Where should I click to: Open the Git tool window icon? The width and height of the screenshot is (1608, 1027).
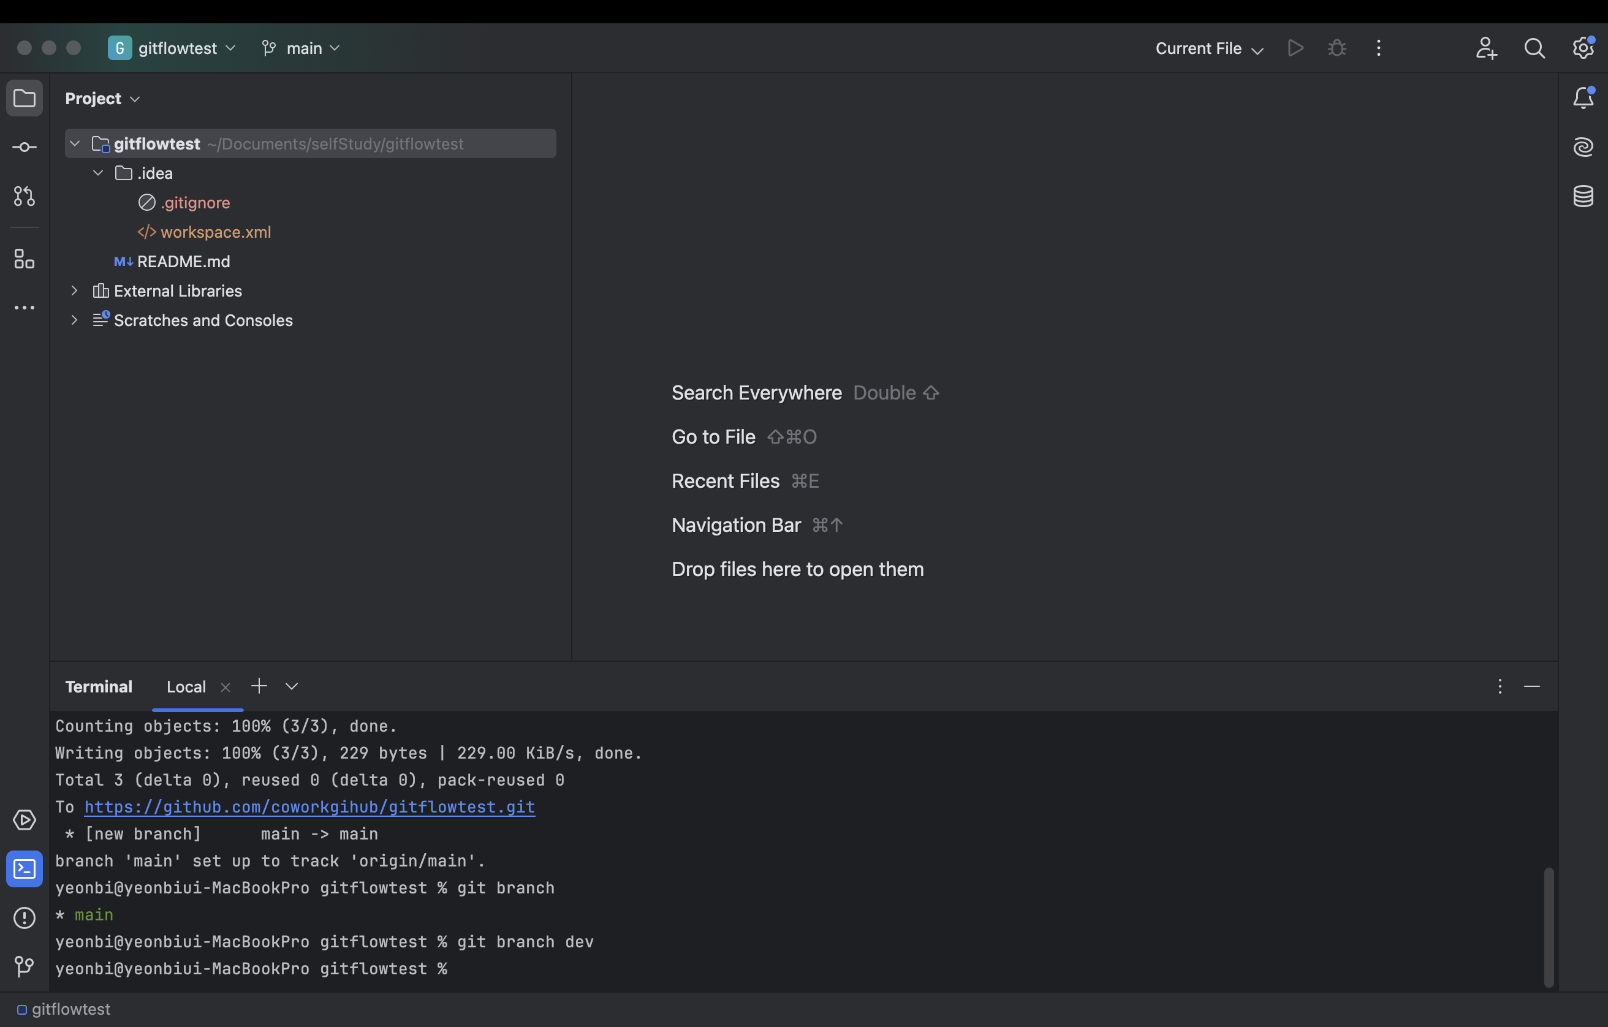coord(25,966)
